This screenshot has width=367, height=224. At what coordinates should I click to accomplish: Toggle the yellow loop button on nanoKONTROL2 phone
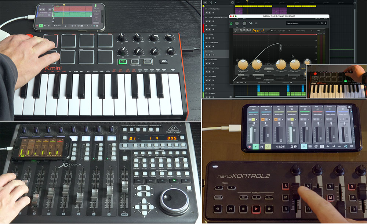point(268,147)
